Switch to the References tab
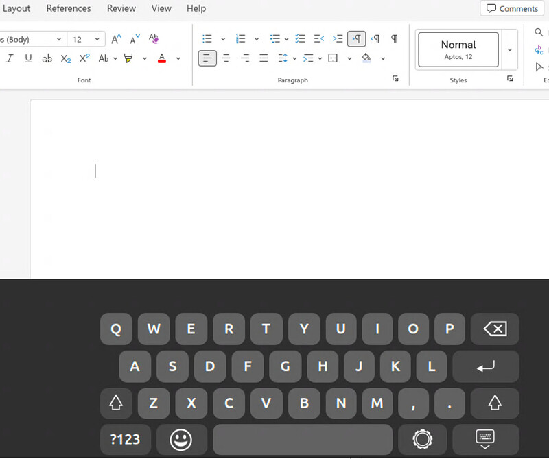The width and height of the screenshot is (549, 459). click(69, 8)
